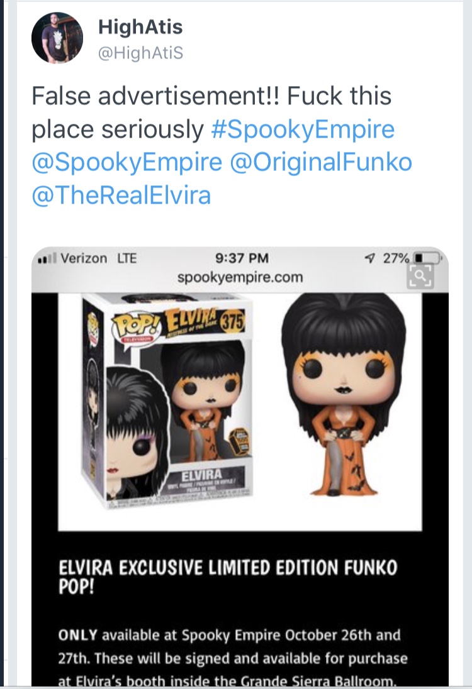Image resolution: width=472 pixels, height=689 pixels.
Task: Open the HighAtis display name
Action: coord(140,27)
